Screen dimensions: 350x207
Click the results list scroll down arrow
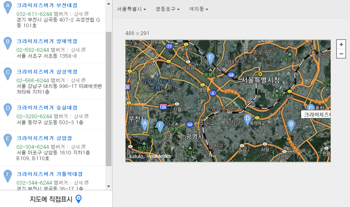[x=108, y=187]
